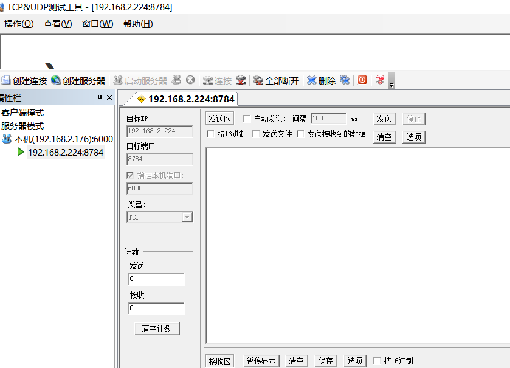Open the 操作(O) menu

19,24
